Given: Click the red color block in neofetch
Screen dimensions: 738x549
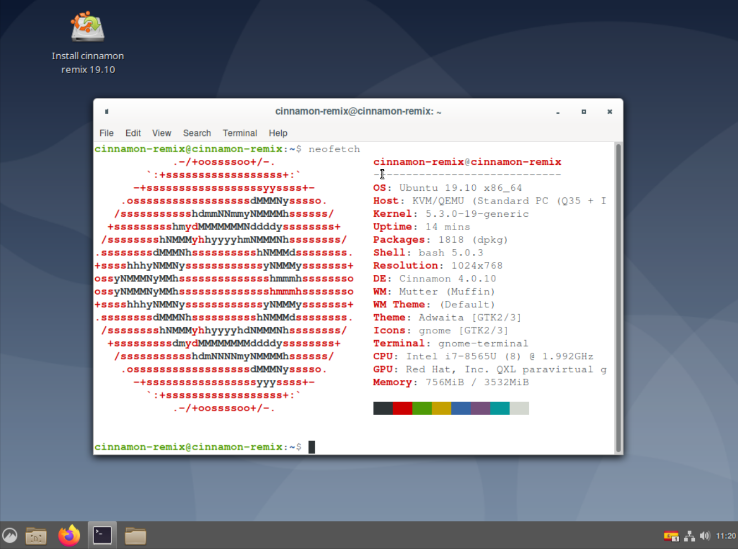Looking at the screenshot, I should (x=402, y=408).
